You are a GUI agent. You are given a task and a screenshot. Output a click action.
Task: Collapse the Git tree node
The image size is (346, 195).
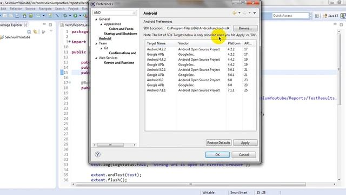pos(101,48)
